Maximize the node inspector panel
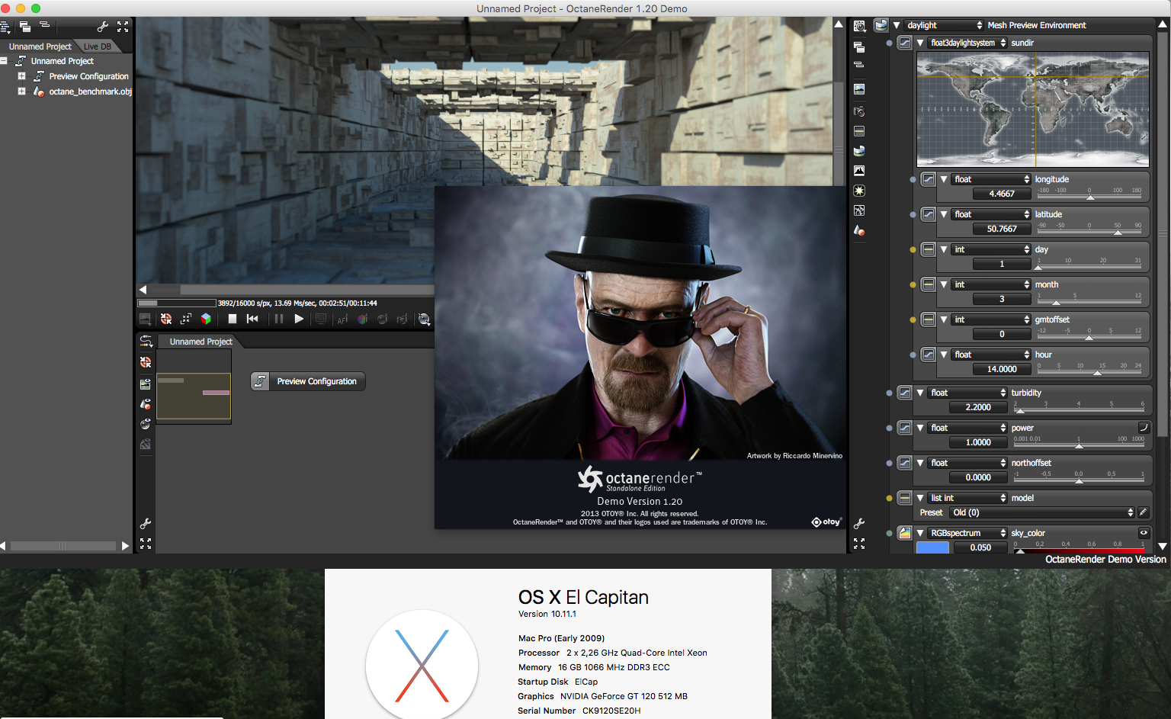 [x=859, y=544]
